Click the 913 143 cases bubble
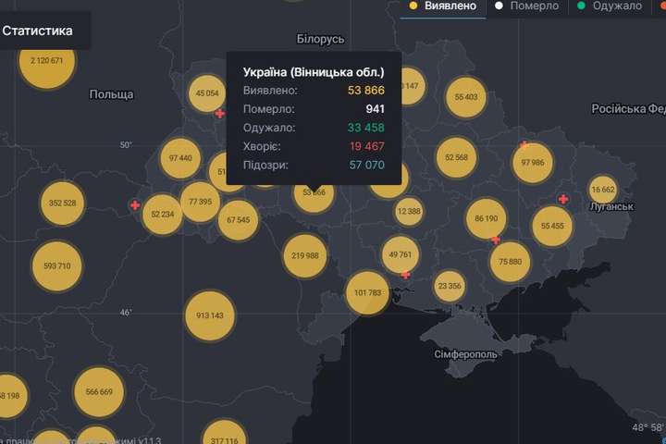The width and height of the screenshot is (666, 444). pos(210,315)
